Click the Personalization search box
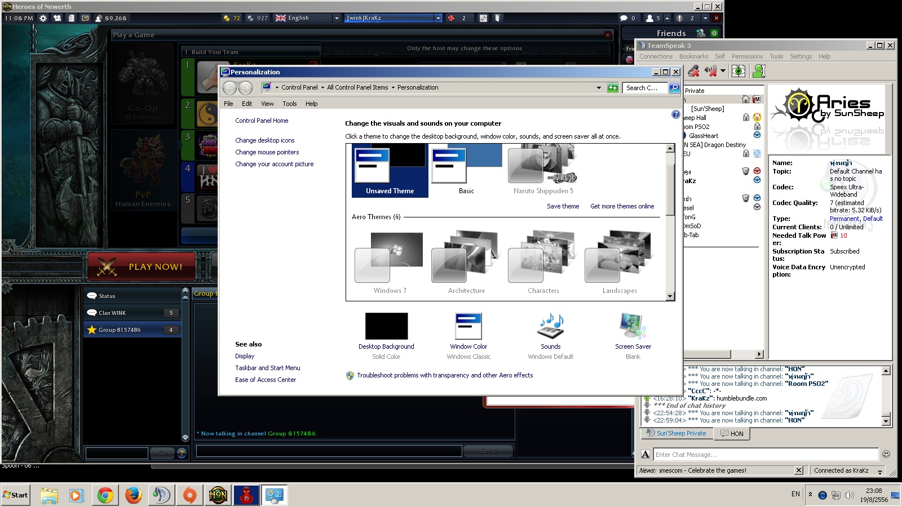The height and width of the screenshot is (507, 902). coord(645,88)
